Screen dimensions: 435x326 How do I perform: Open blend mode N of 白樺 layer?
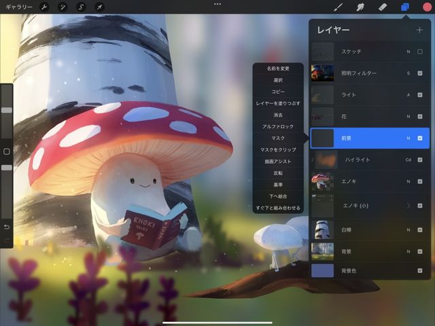408,230
